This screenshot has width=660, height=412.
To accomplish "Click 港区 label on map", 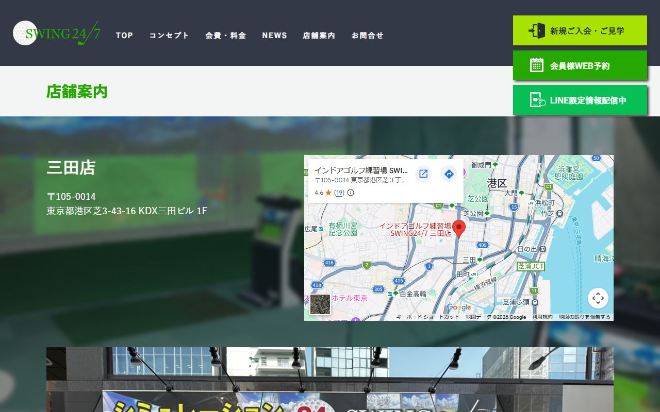I will pos(497,183).
